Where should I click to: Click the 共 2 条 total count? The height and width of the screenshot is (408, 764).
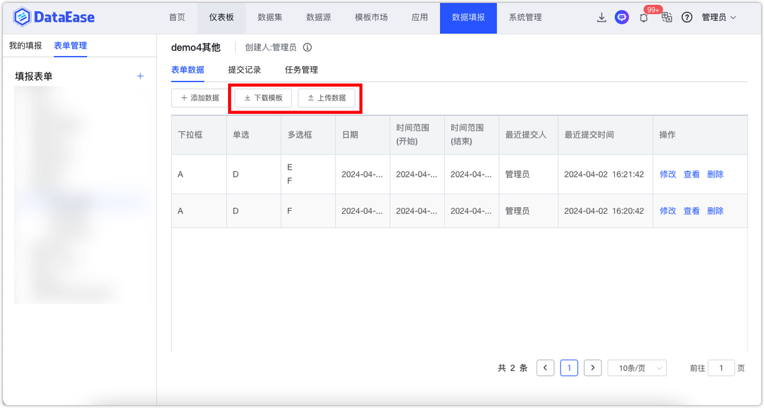pyautogui.click(x=513, y=368)
